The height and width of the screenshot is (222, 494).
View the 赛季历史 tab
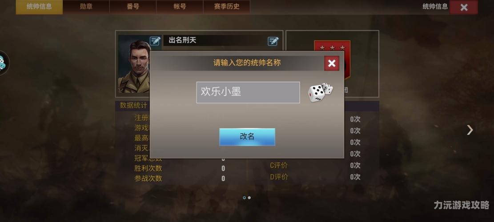click(226, 7)
